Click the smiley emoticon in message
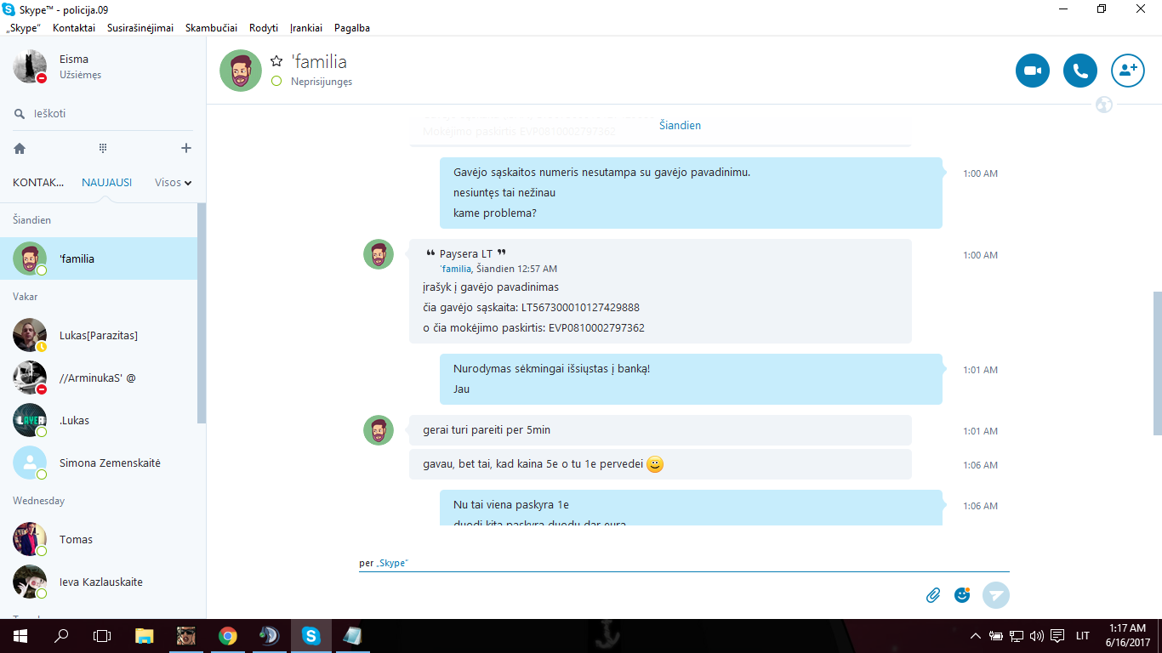Image resolution: width=1162 pixels, height=653 pixels. (x=655, y=464)
